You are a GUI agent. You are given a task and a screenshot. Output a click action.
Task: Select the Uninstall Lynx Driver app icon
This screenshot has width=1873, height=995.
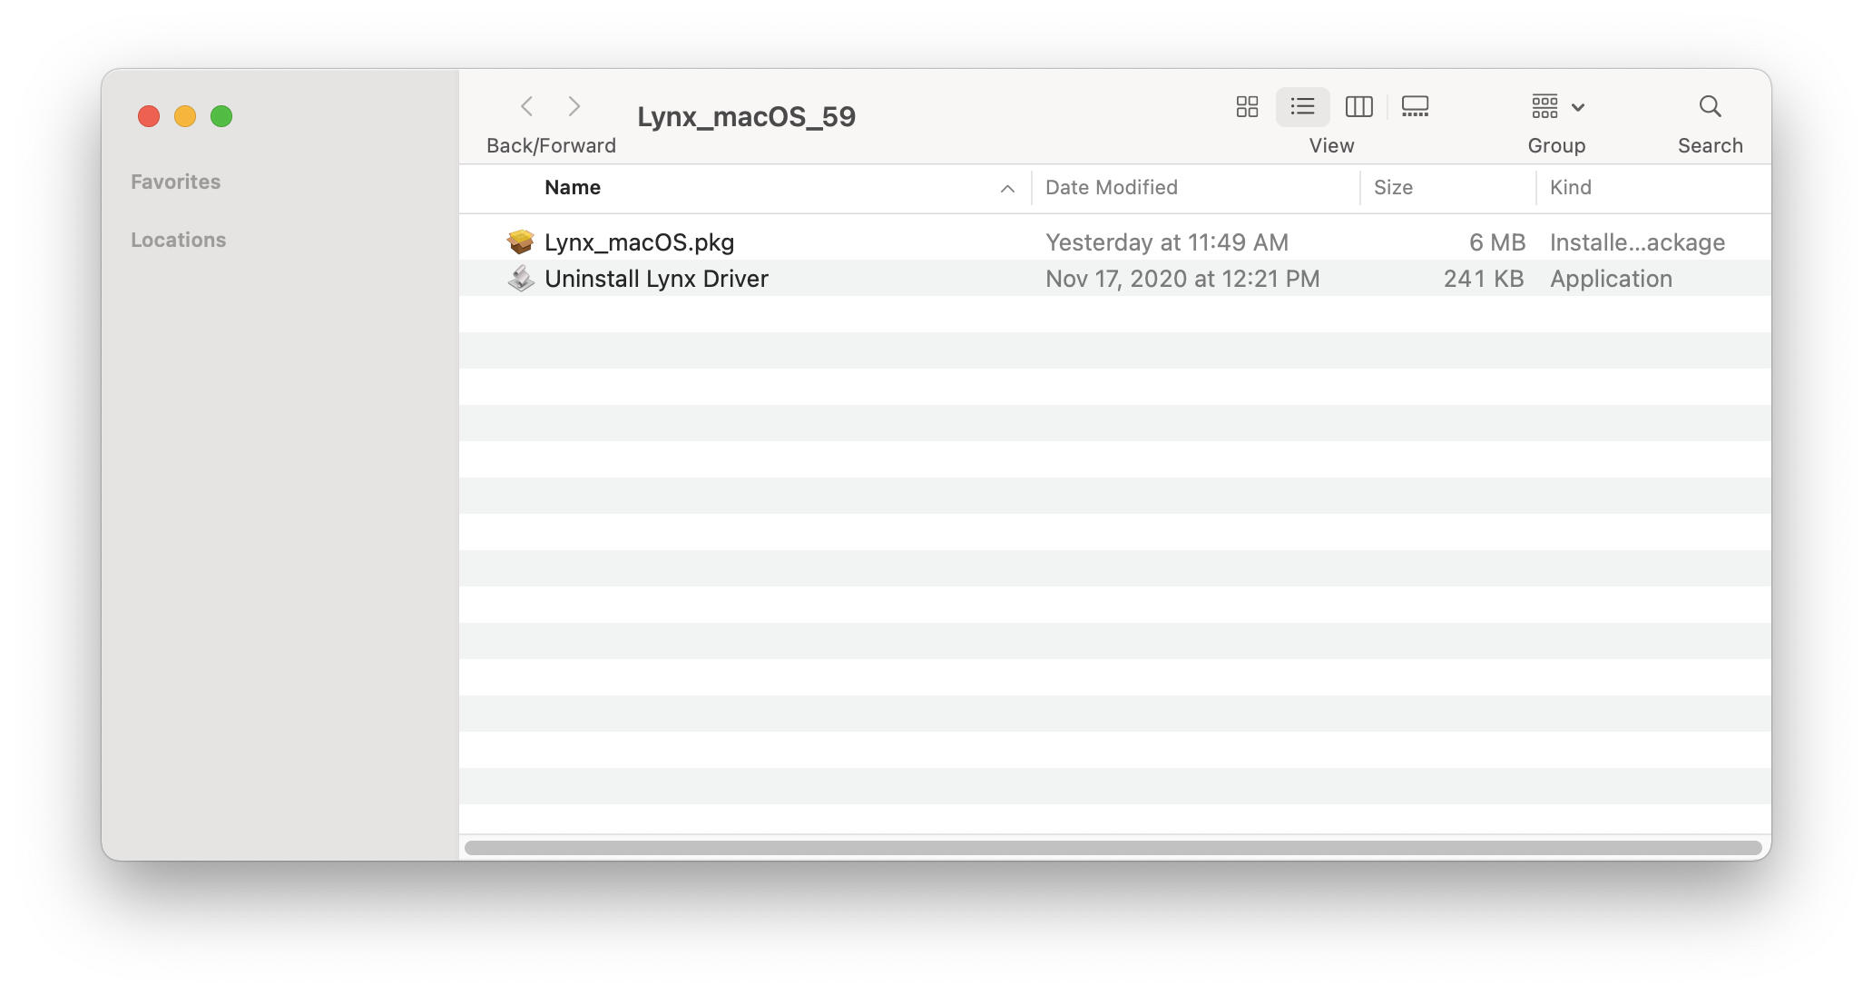[520, 278]
